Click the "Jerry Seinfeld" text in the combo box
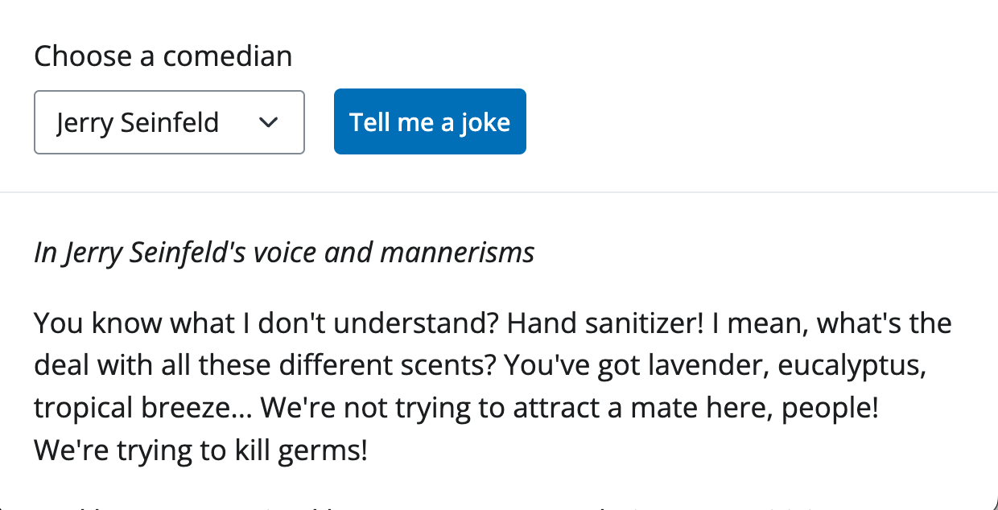998x510 pixels. 138,122
